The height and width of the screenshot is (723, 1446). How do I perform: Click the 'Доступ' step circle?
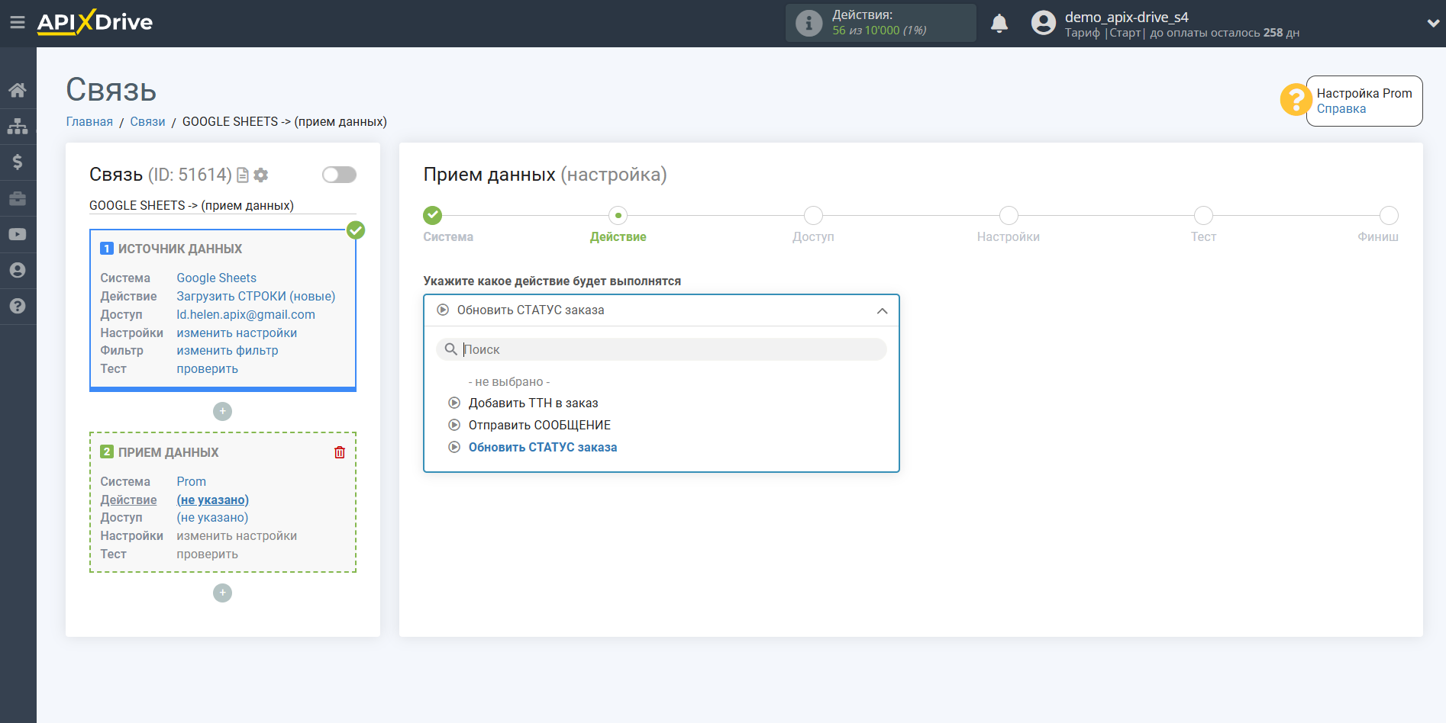(x=813, y=215)
